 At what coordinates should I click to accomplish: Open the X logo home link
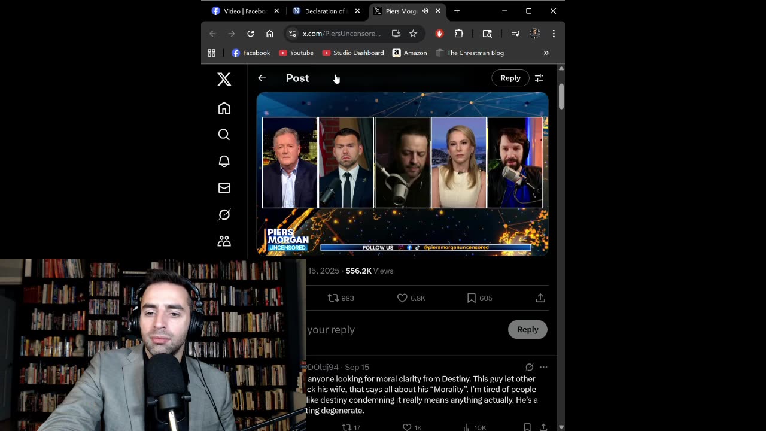click(x=224, y=79)
